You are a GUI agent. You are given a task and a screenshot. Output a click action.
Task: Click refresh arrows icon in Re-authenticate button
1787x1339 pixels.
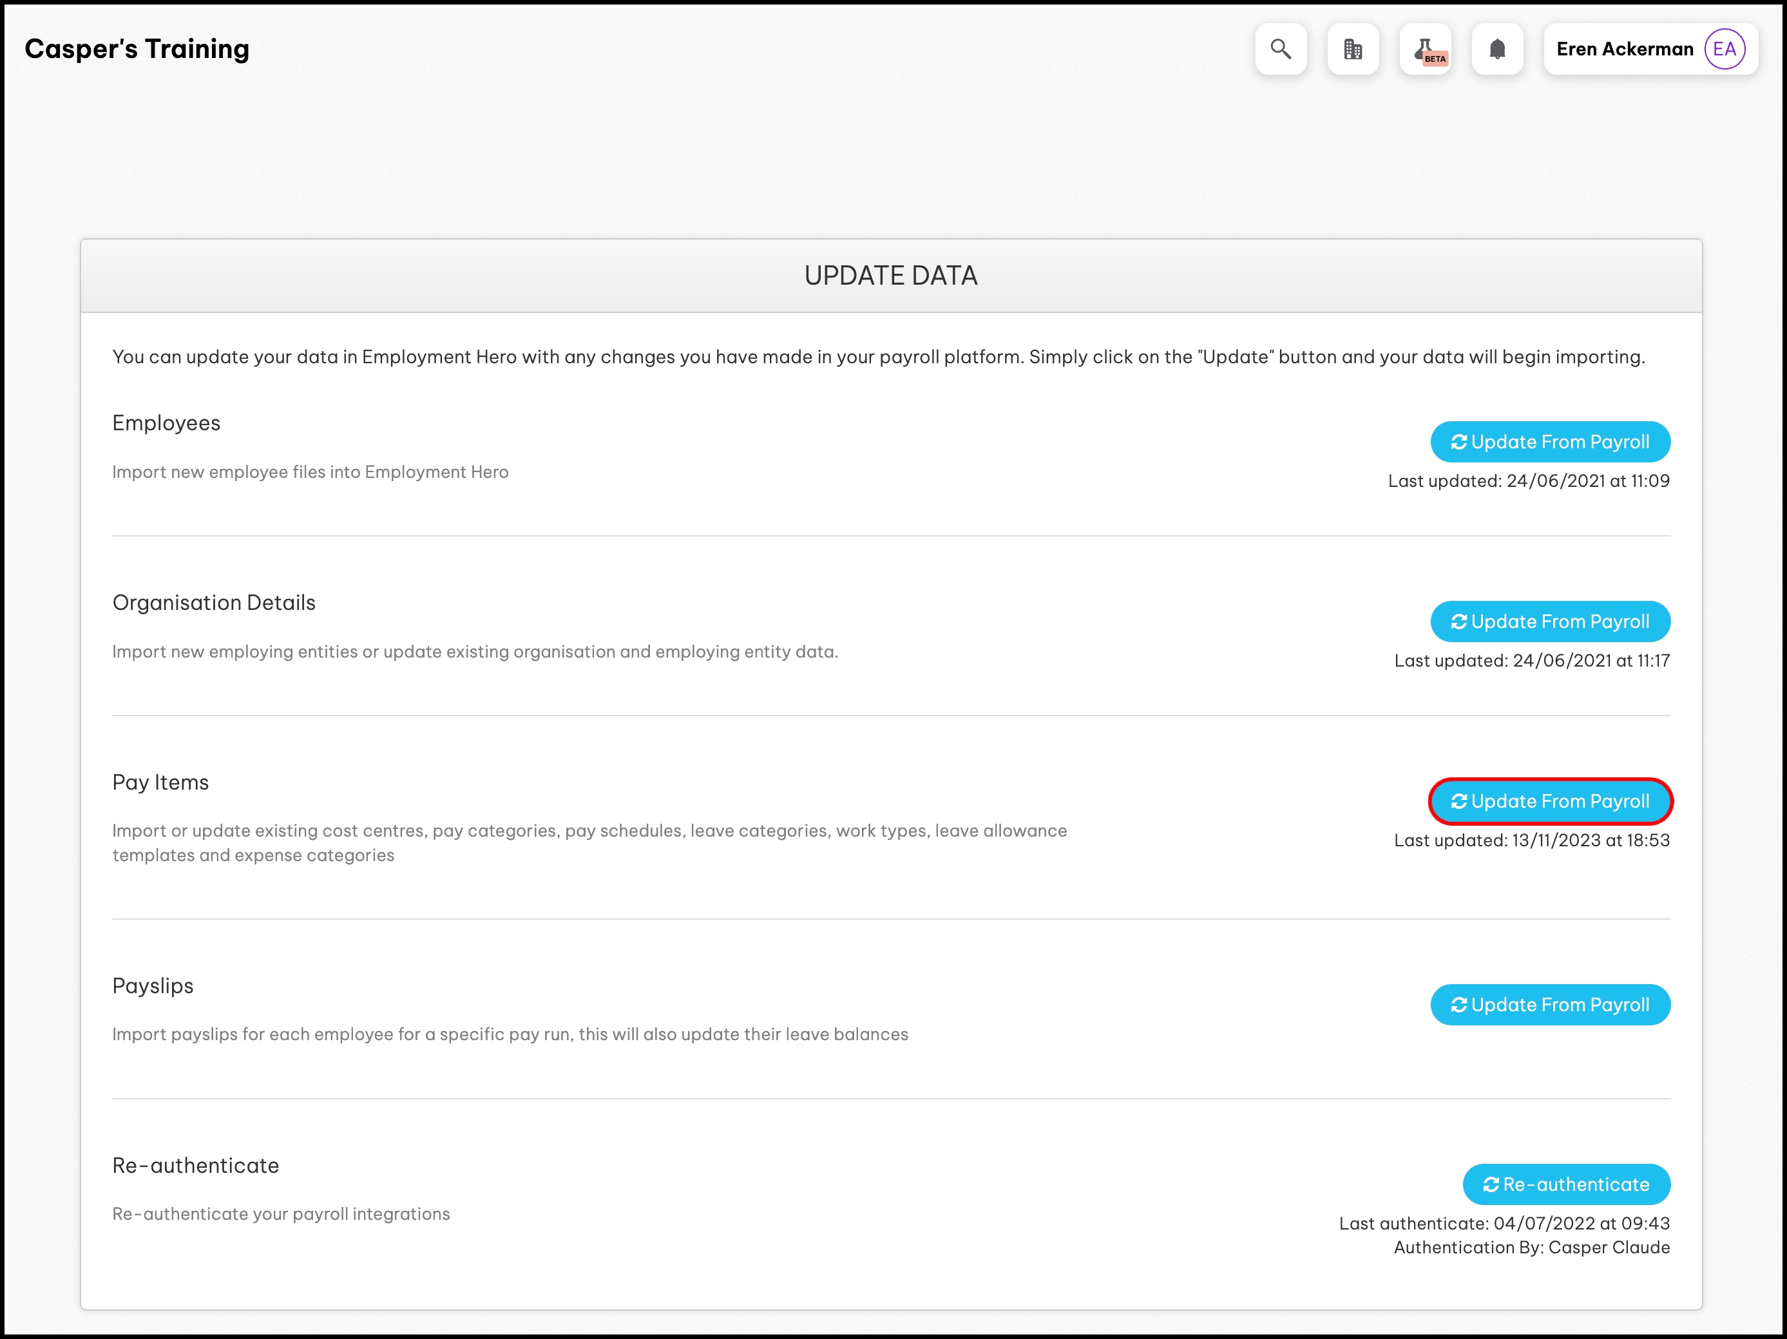pos(1491,1184)
